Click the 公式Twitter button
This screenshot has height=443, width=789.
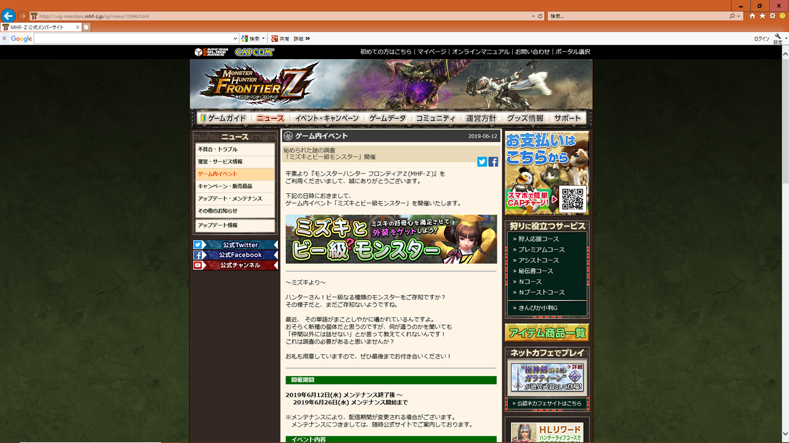pyautogui.click(x=235, y=245)
